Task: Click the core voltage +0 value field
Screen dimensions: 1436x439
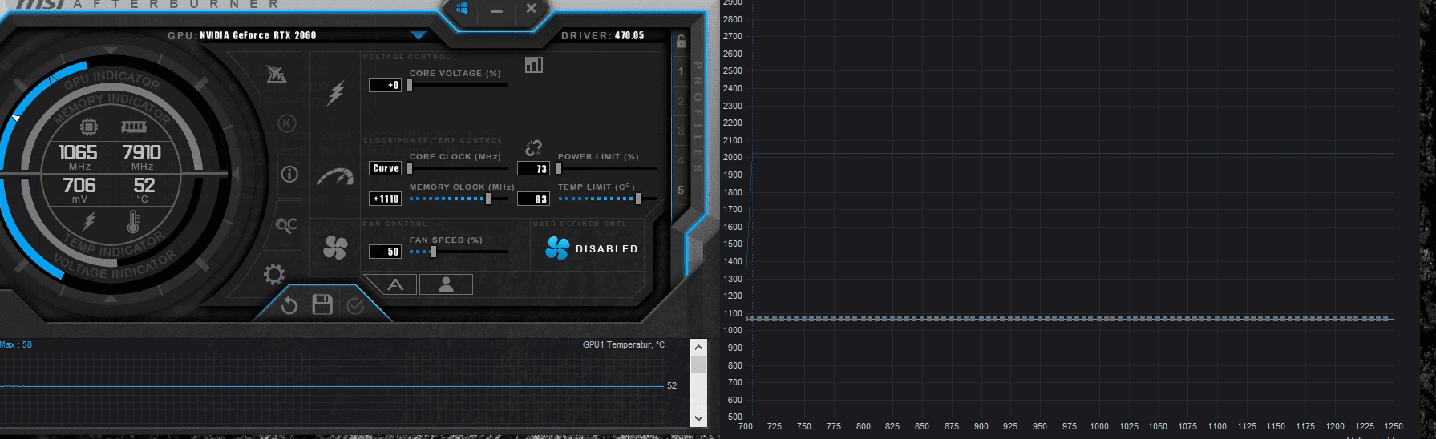Action: pos(385,85)
